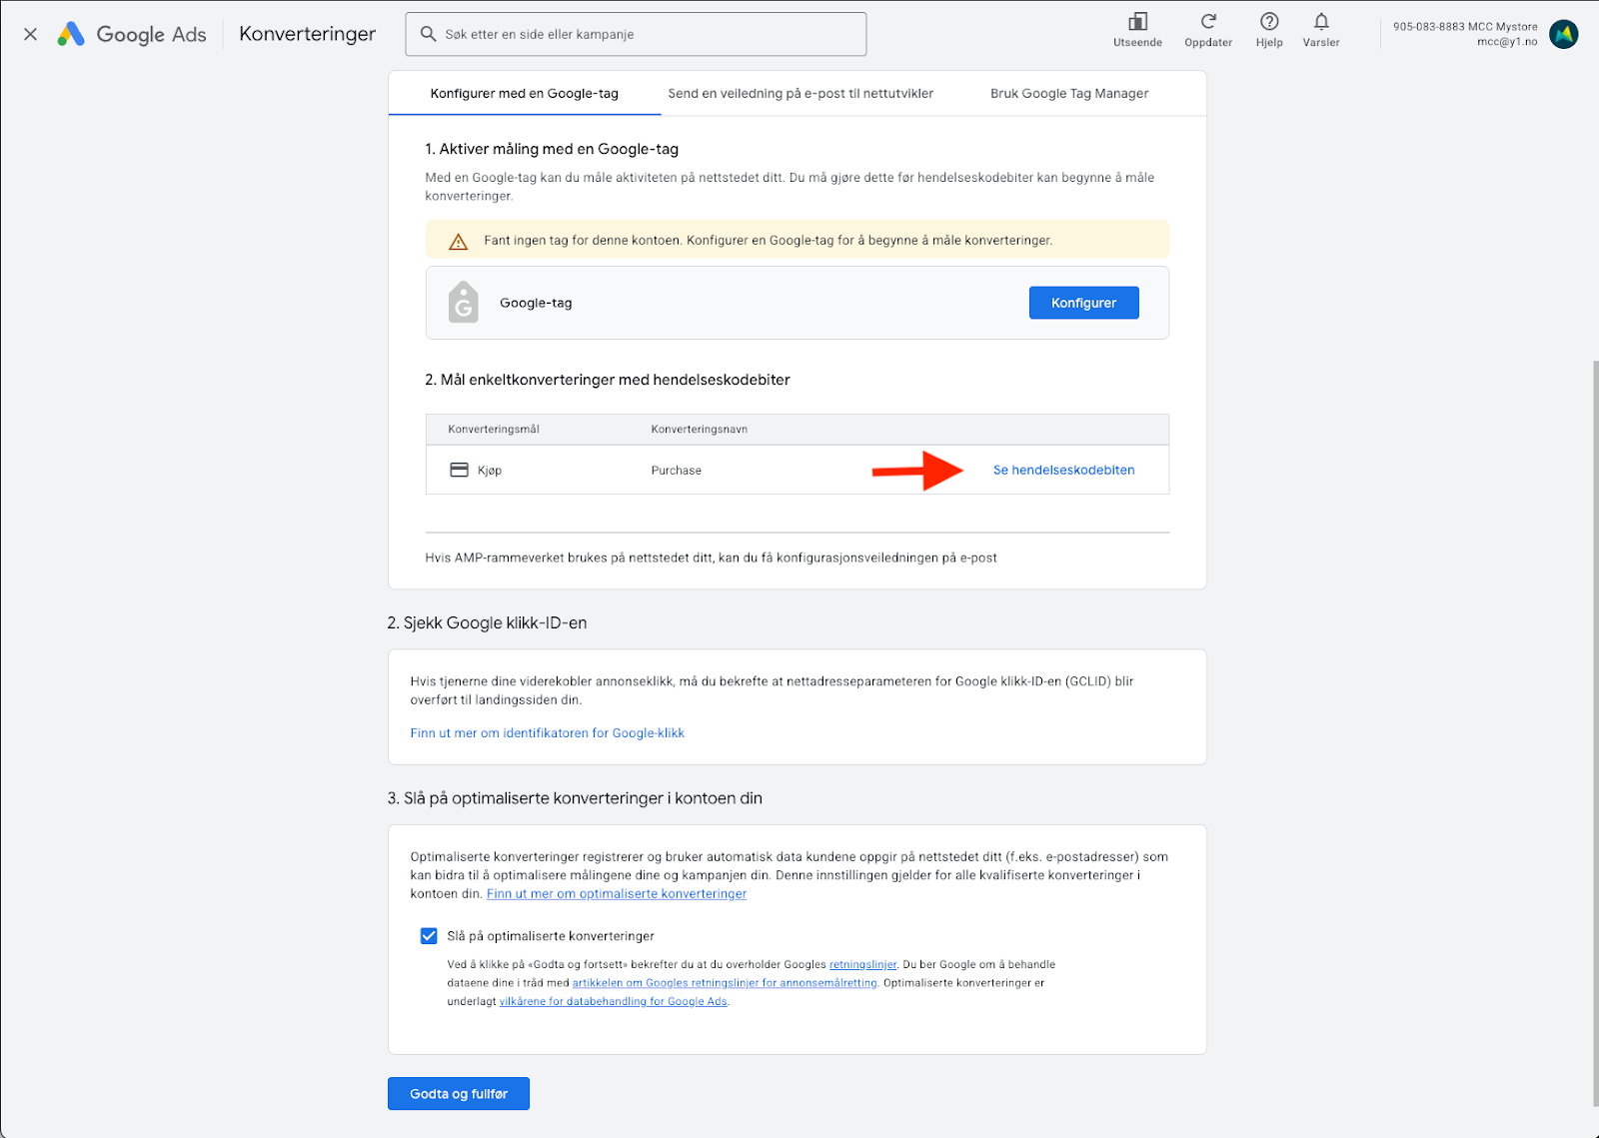Click the Google-tag icon
The width and height of the screenshot is (1599, 1138).
pos(464,302)
